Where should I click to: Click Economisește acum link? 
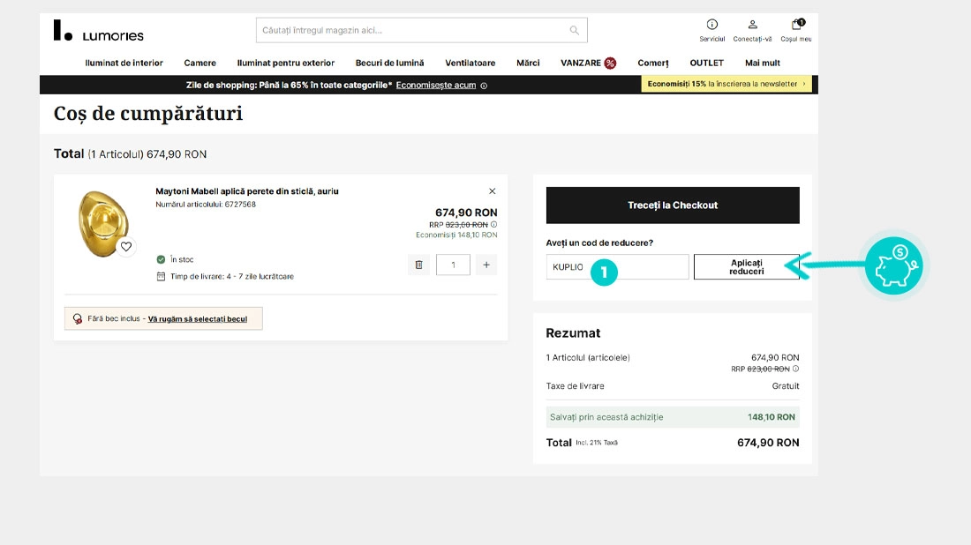pos(436,86)
